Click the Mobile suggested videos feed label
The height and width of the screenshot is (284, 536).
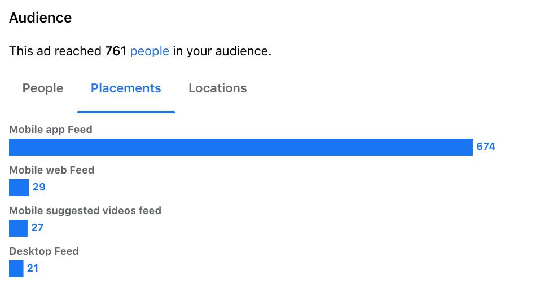[x=85, y=211]
